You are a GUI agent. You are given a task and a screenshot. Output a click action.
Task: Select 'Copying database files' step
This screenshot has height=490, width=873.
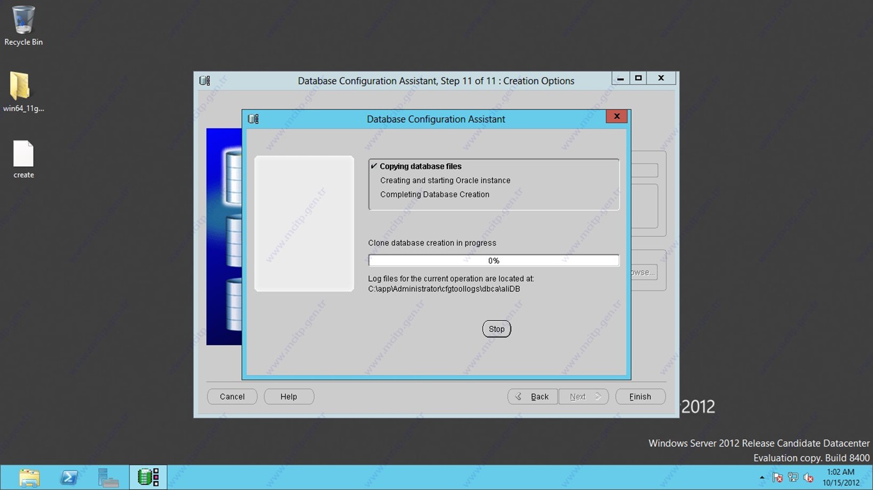pos(421,166)
